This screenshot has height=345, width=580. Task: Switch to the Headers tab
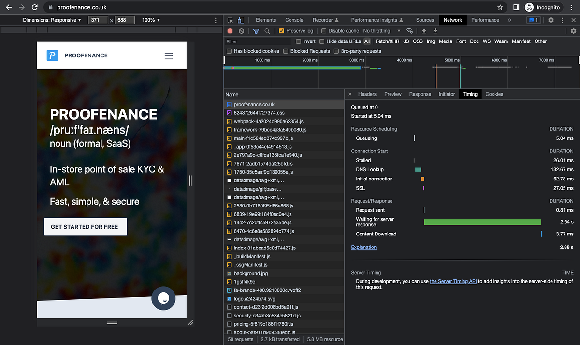pyautogui.click(x=367, y=94)
